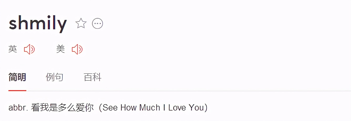Select the 简明 tab
Screen dimensions: 351x121
(17, 77)
